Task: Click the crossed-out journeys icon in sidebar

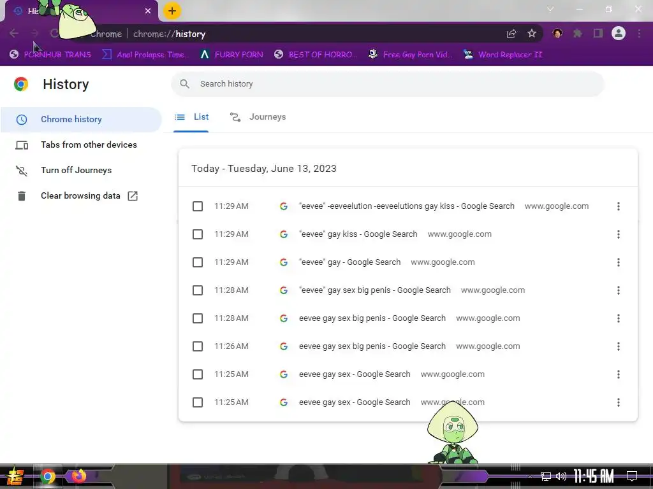Action: click(22, 171)
